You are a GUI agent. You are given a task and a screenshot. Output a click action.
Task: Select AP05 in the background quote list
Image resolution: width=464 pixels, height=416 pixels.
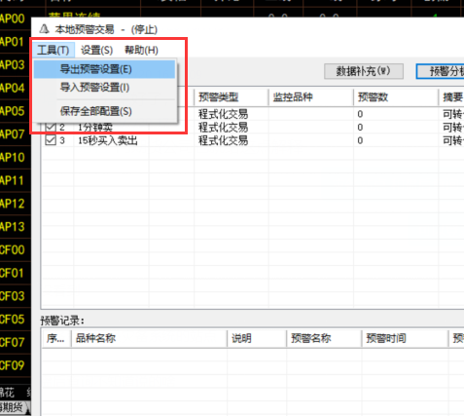[13, 111]
